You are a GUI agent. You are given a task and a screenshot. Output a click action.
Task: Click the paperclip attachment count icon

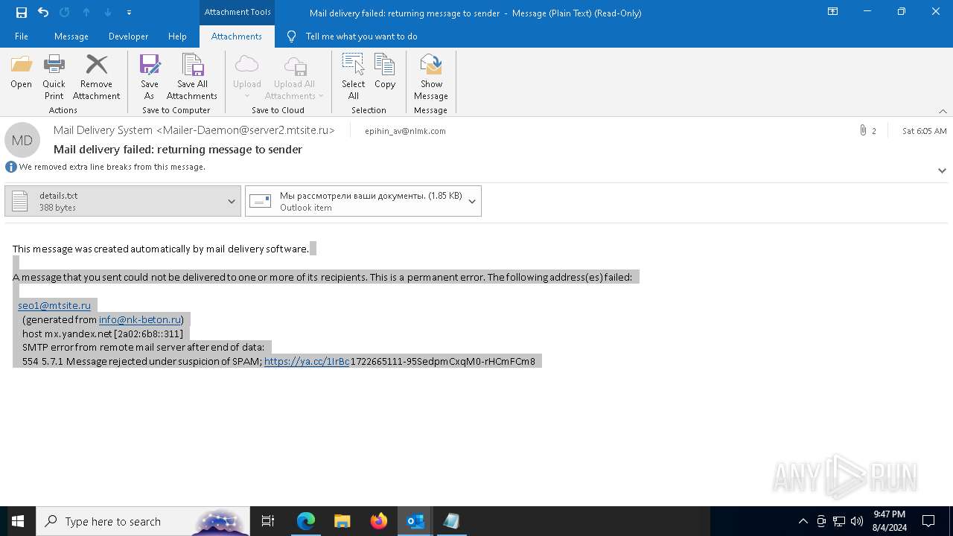click(863, 130)
